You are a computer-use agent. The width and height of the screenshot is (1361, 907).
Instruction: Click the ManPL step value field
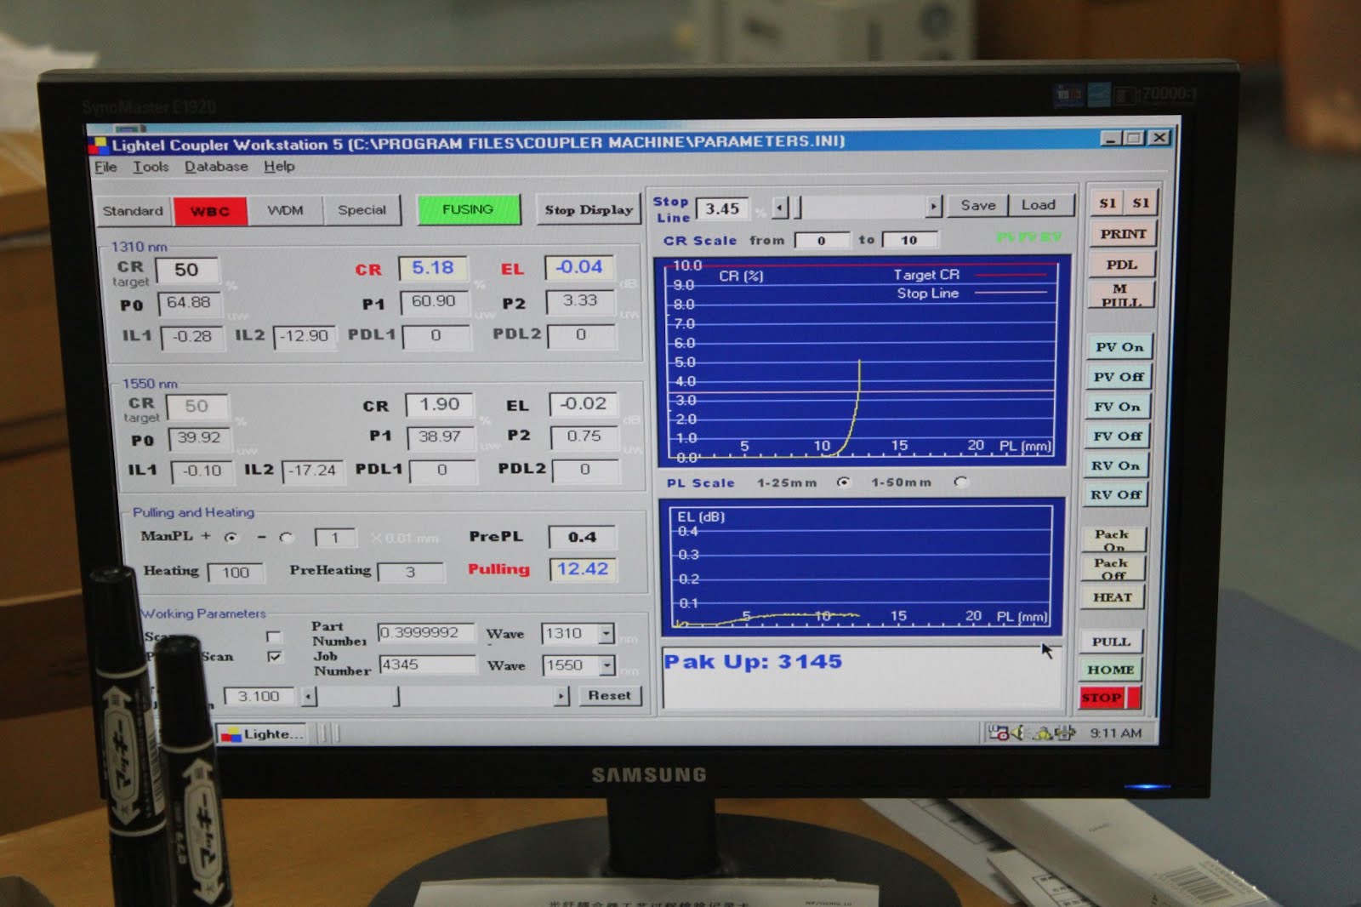pos(334,538)
